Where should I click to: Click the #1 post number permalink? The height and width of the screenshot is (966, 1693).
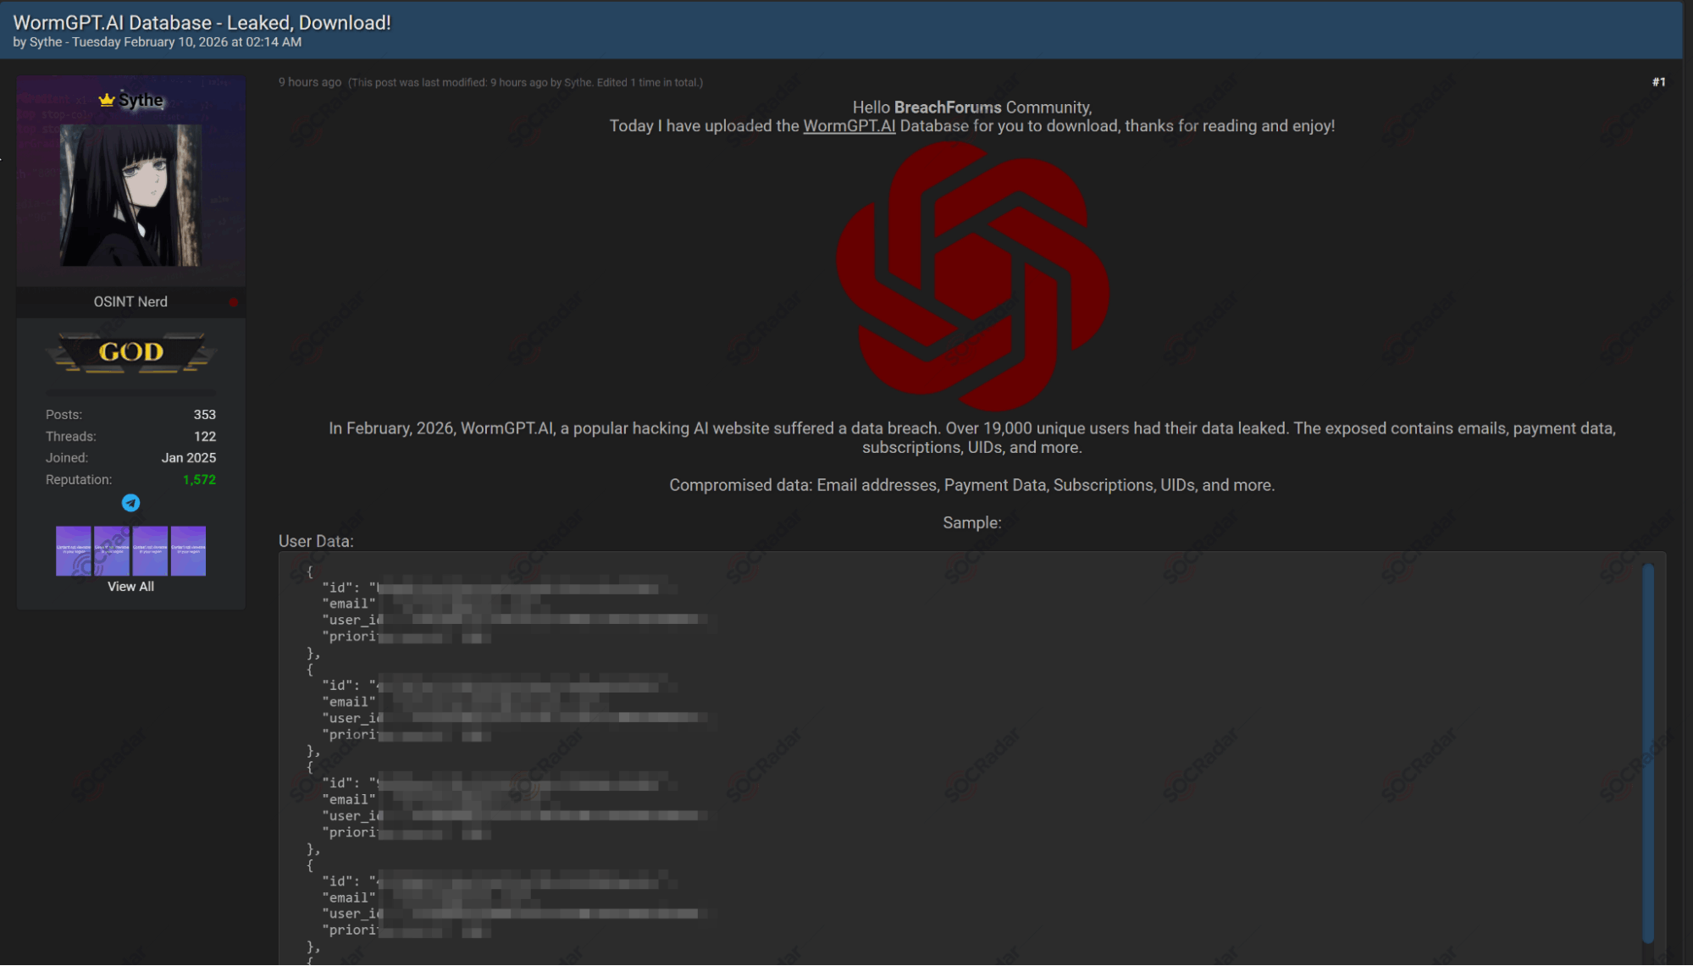click(1658, 82)
